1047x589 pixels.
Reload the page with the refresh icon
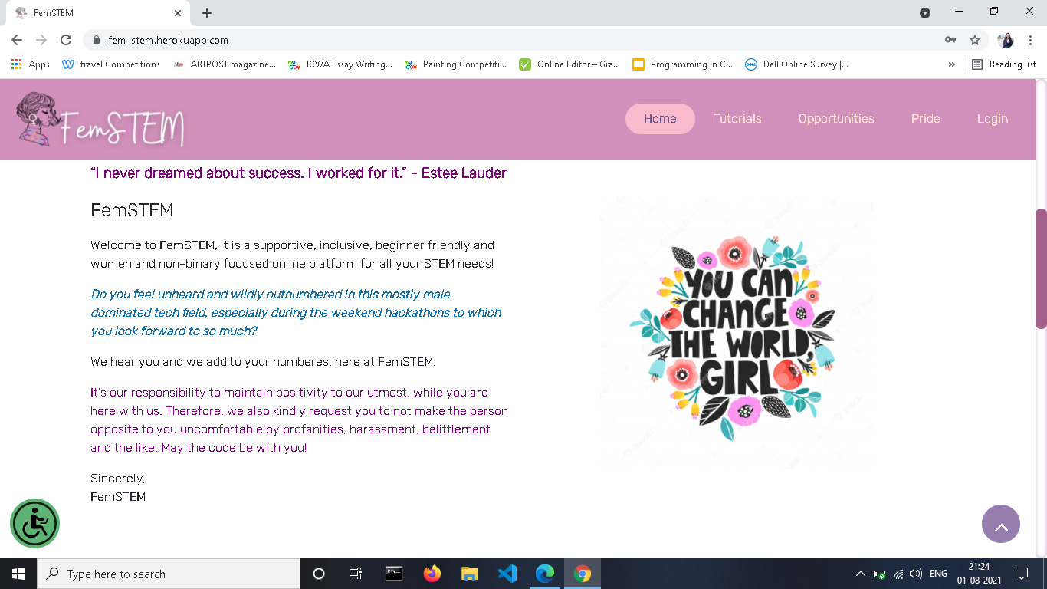point(66,40)
